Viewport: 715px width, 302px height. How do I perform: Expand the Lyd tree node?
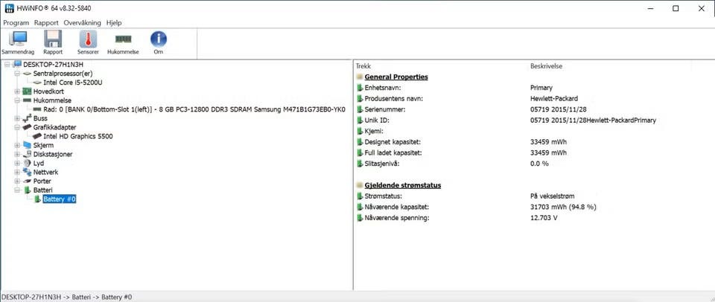point(17,163)
